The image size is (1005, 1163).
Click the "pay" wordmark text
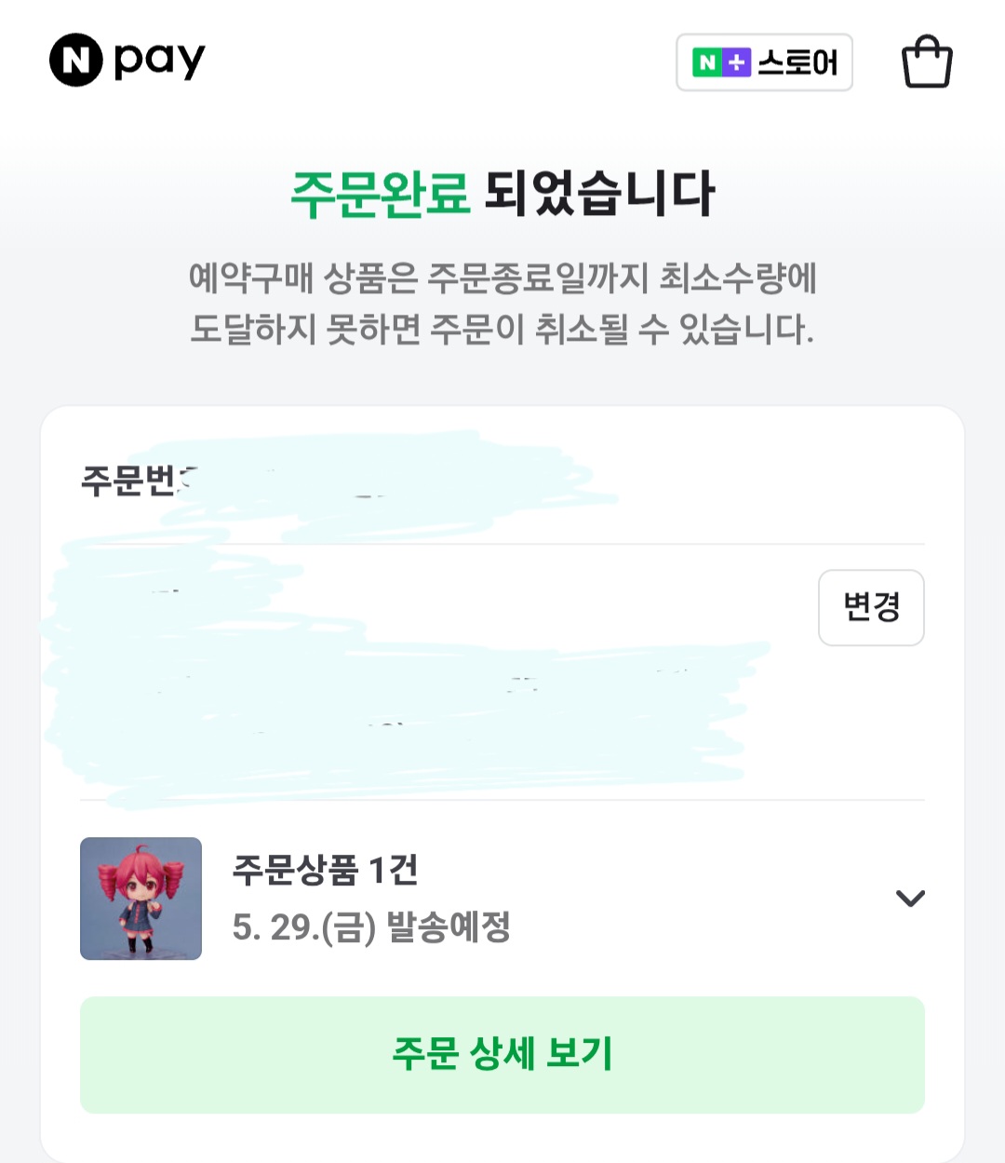159,61
